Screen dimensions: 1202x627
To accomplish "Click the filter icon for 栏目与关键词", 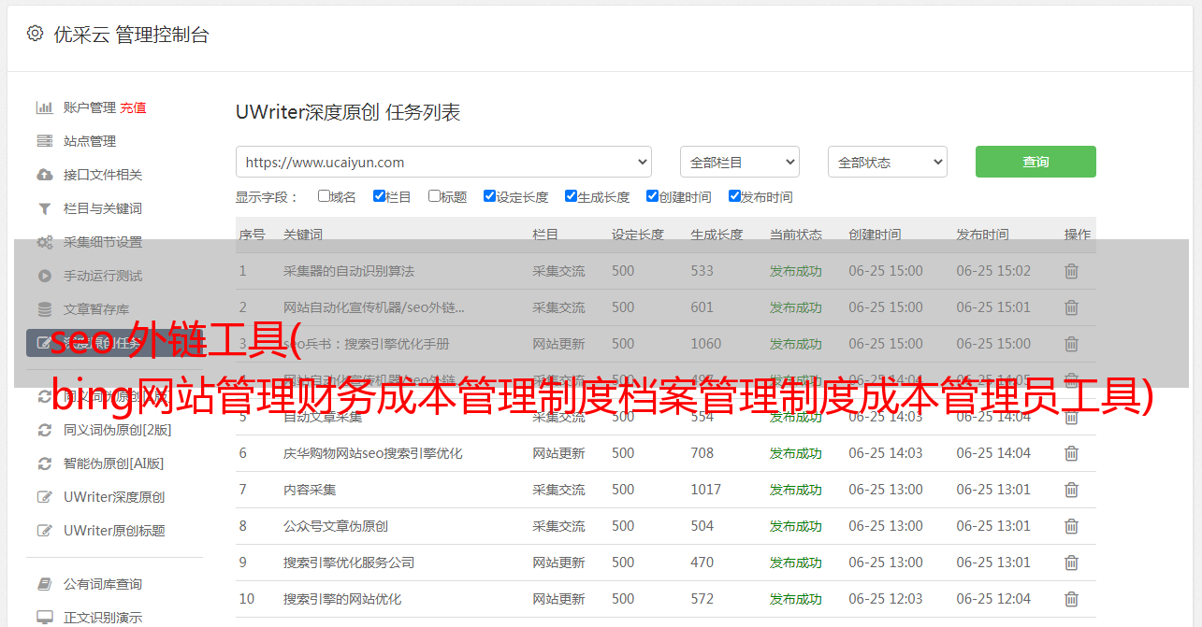I will coord(44,208).
